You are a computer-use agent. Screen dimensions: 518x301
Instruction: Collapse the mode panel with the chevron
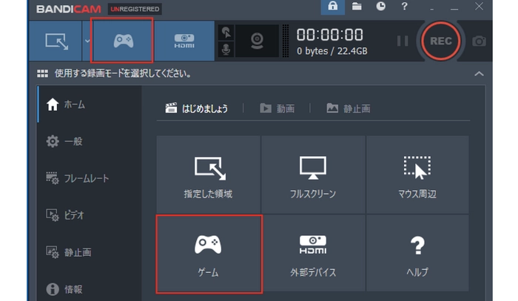[479, 74]
